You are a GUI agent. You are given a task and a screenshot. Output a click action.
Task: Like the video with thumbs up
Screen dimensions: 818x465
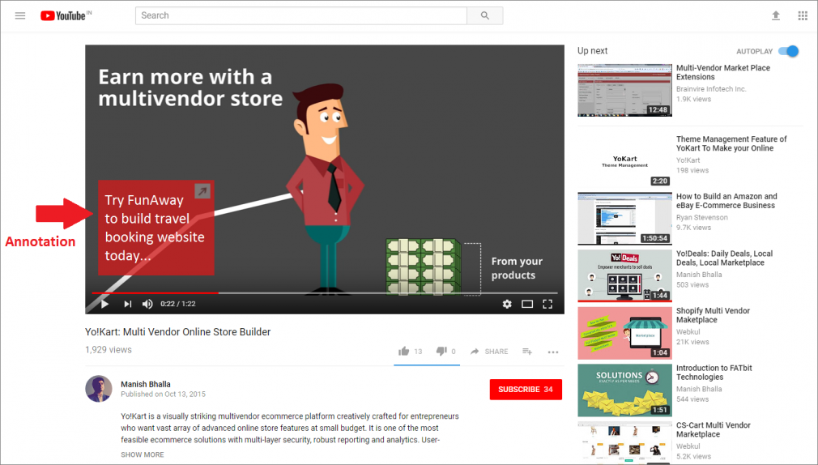[x=404, y=352]
